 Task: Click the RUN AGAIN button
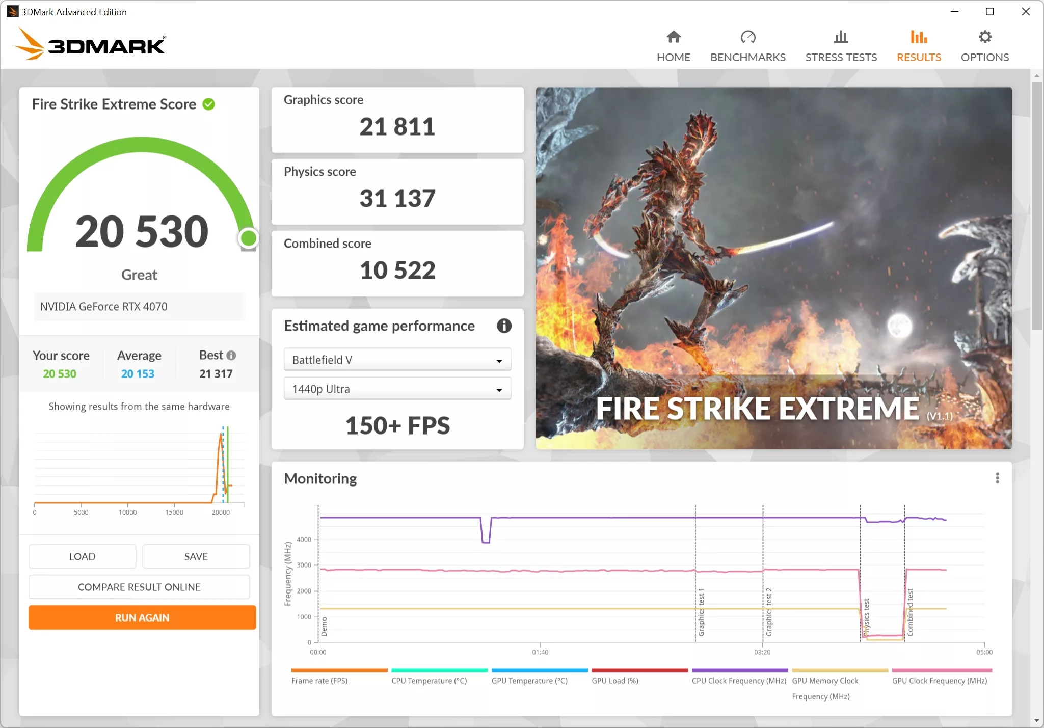tap(141, 617)
